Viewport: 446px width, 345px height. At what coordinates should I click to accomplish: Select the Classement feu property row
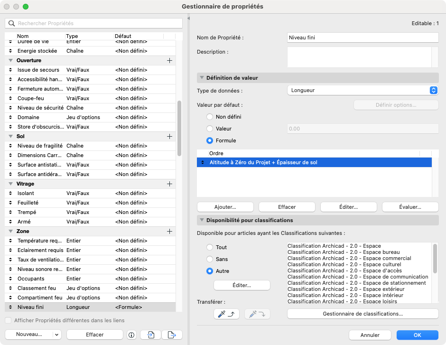click(x=90, y=288)
